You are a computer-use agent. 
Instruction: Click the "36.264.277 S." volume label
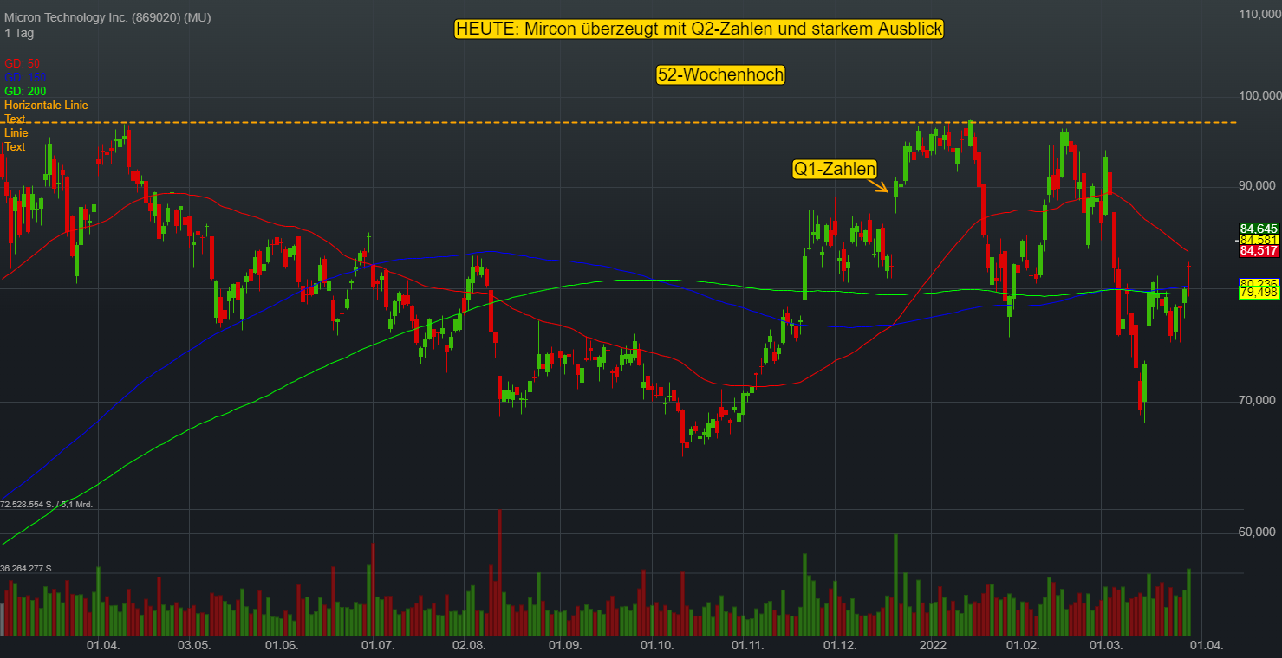coord(28,568)
